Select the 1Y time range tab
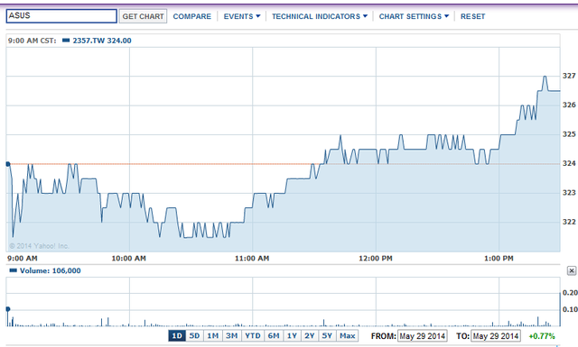The height and width of the screenshot is (347, 578). pos(292,335)
